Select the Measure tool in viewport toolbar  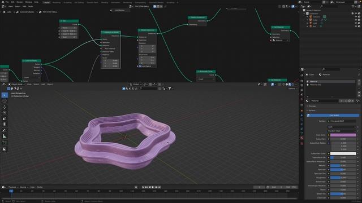point(5,136)
